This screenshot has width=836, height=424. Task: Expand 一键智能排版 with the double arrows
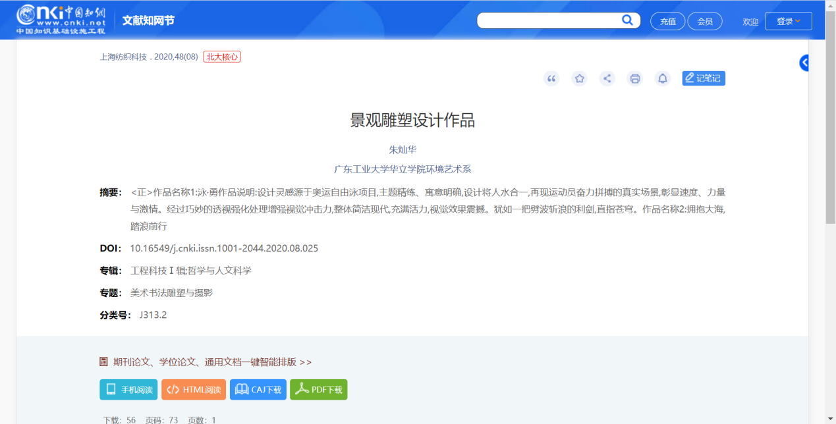click(x=306, y=361)
